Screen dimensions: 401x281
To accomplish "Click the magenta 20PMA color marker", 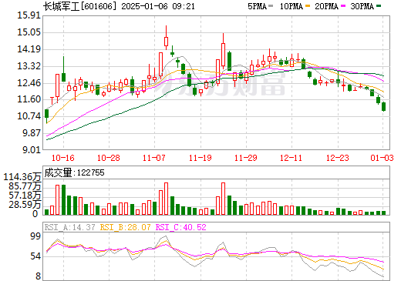I will coord(343,5).
